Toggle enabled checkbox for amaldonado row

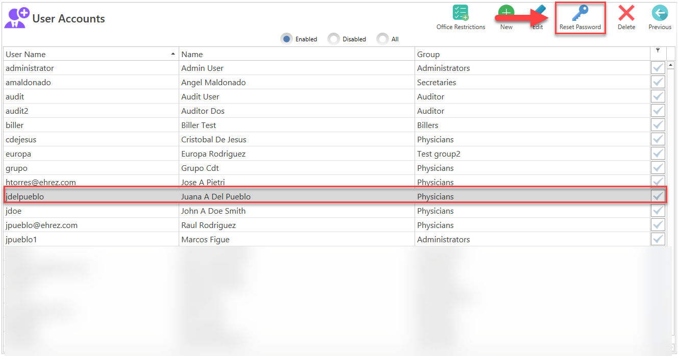[658, 82]
